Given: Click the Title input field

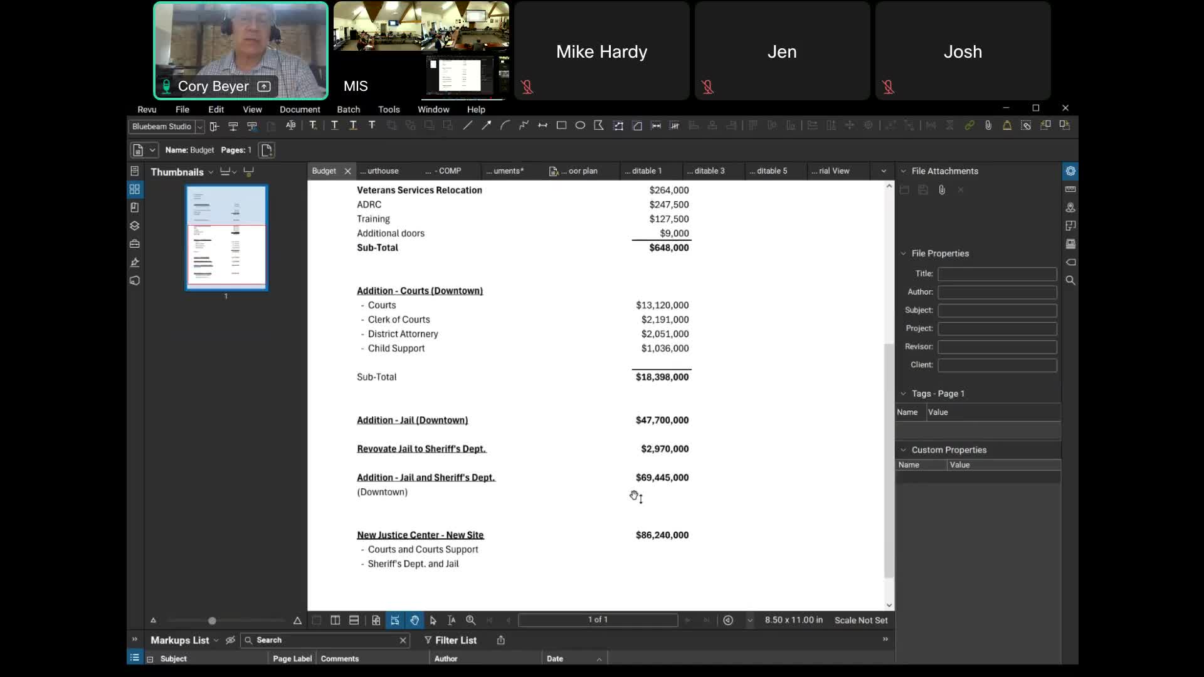Looking at the screenshot, I should tap(997, 274).
